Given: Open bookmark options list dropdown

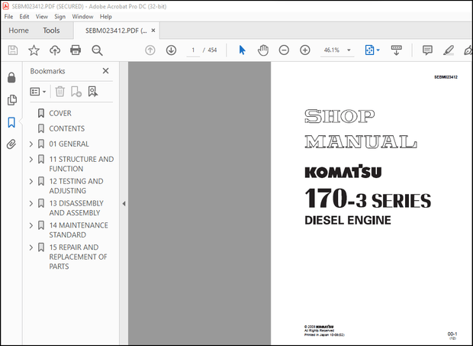Looking at the screenshot, I should 38,92.
